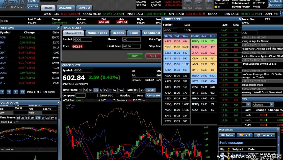Select the Bonds ticket tab
Image resolution: width=283 pixels, height=160 pixels.
tap(134, 33)
